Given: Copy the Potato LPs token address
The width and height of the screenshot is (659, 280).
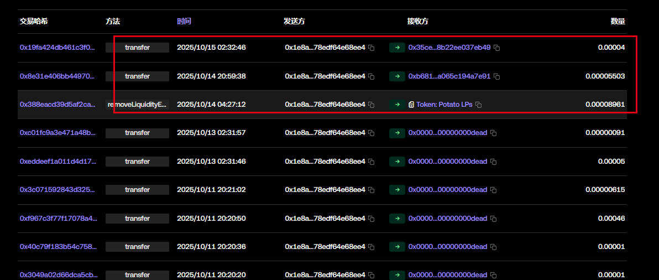Looking at the screenshot, I should pos(478,105).
